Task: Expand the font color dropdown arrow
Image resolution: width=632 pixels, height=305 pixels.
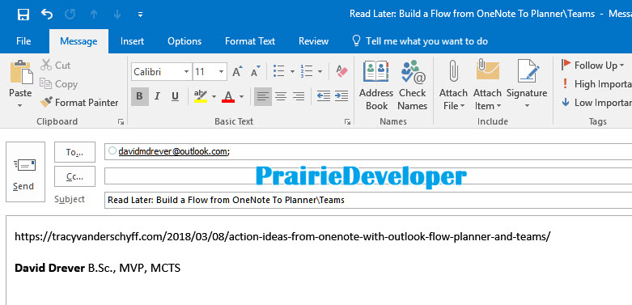Action: (x=241, y=97)
